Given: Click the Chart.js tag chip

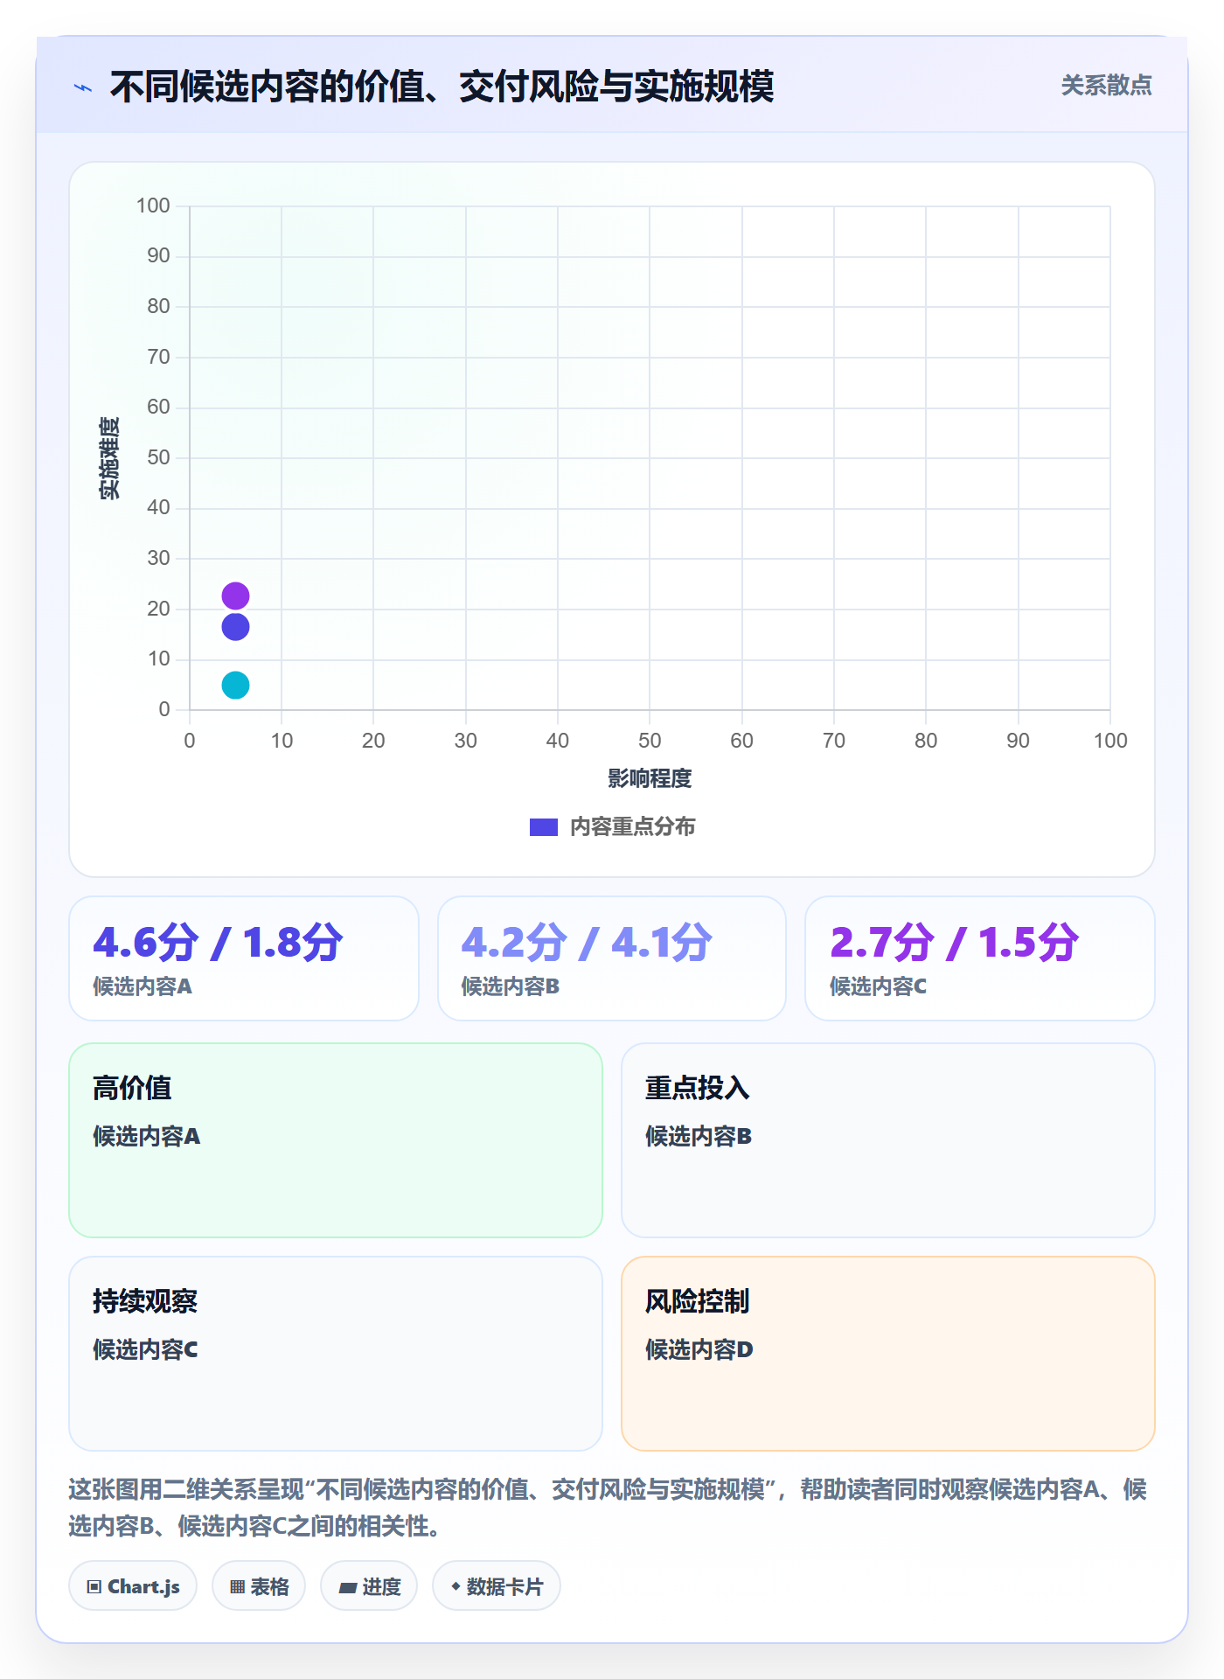Looking at the screenshot, I should click(133, 1586).
